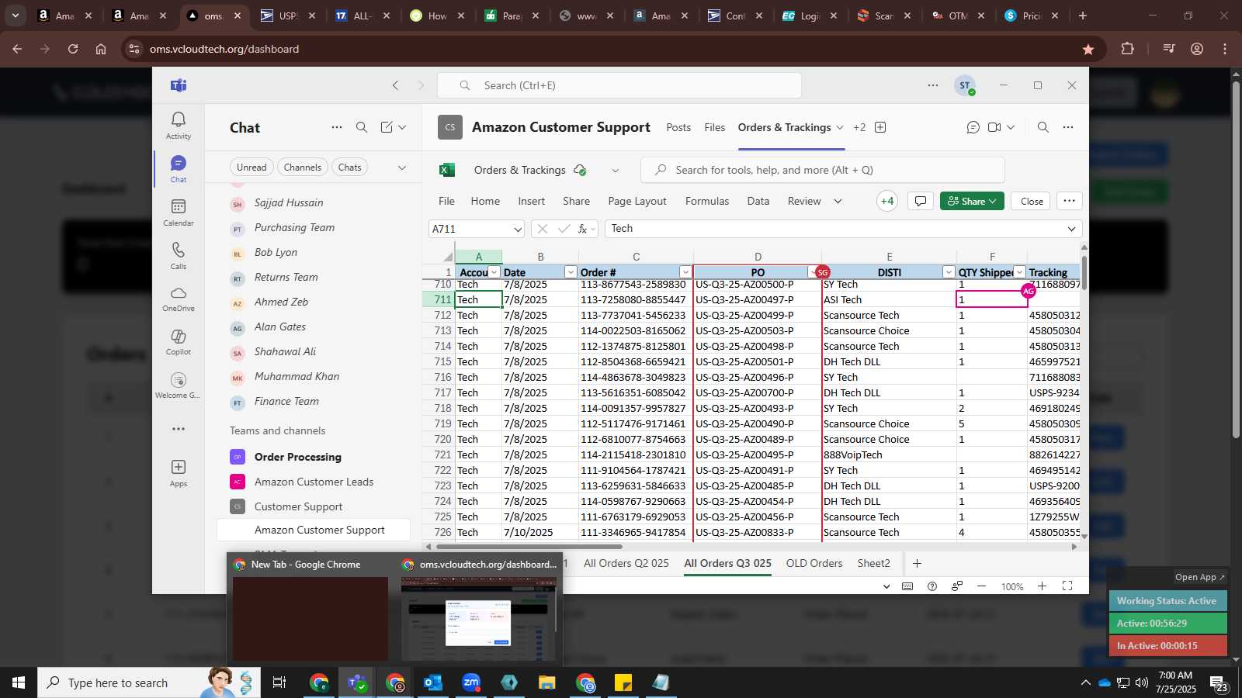Toggle the Channels chat filter

click(x=303, y=168)
